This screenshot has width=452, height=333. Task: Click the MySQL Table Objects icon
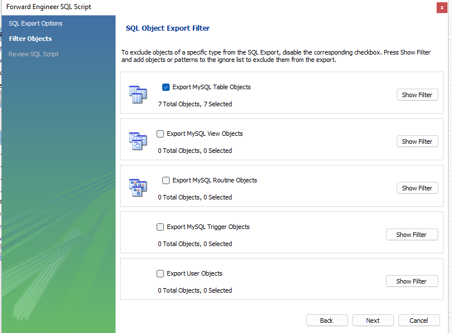[138, 94]
